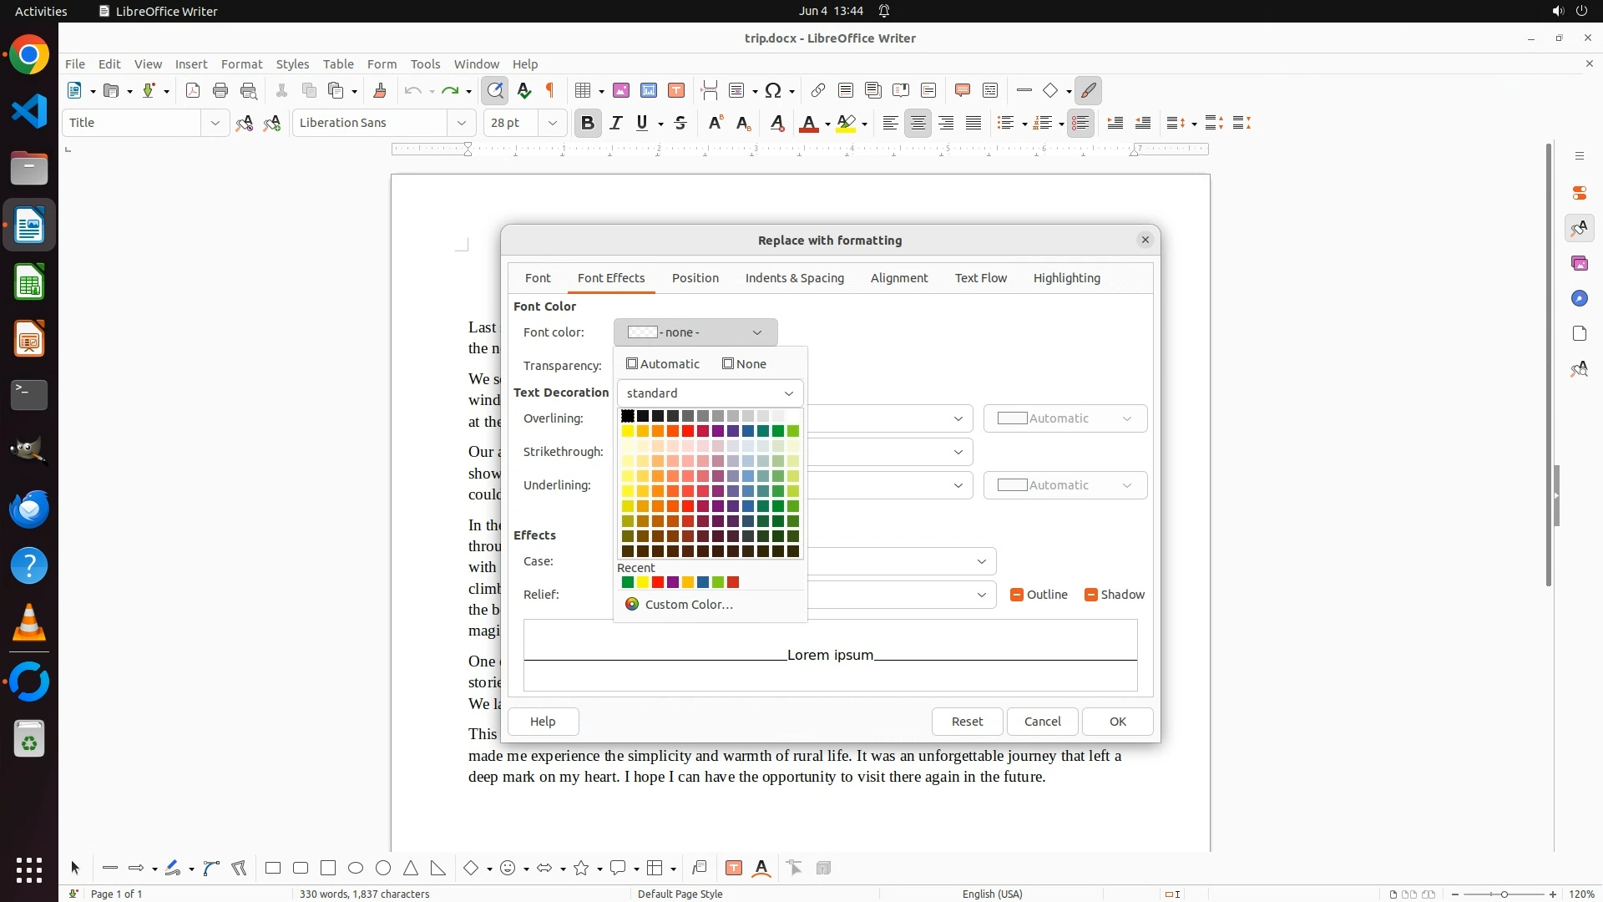This screenshot has height=902, width=1603.
Task: Click the Reset button
Action: [x=967, y=722]
